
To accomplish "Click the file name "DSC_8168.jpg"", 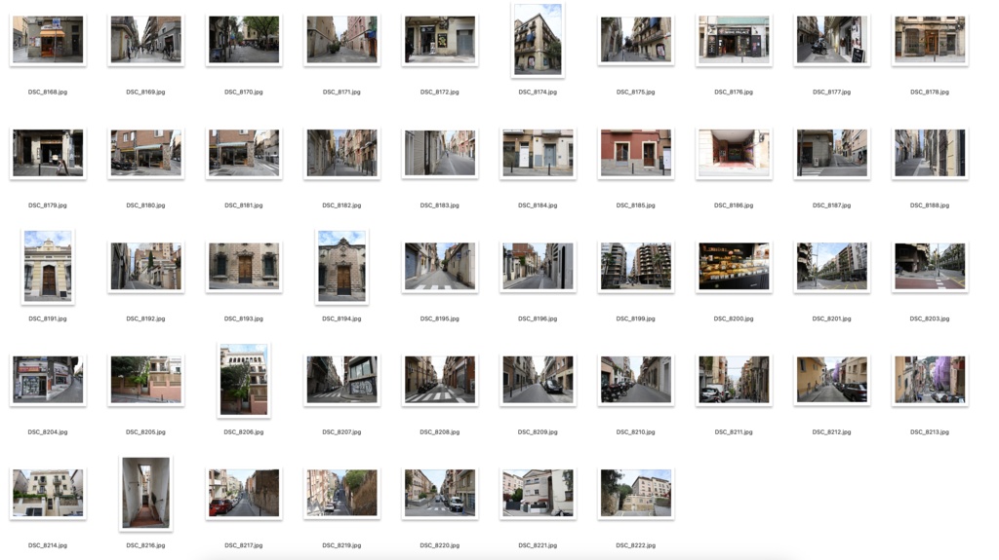I will coord(48,93).
